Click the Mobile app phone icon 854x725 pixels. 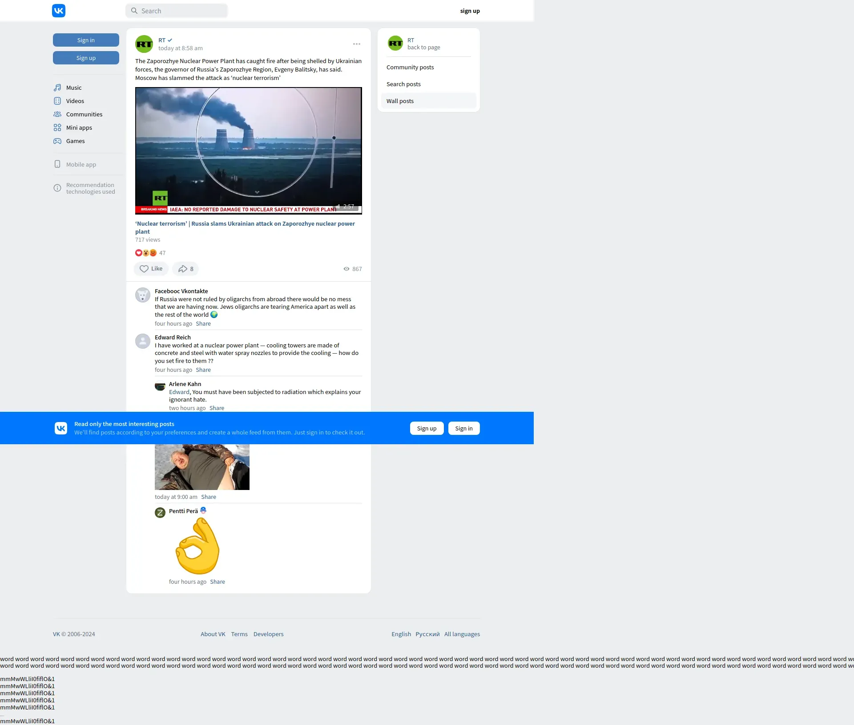(x=57, y=164)
